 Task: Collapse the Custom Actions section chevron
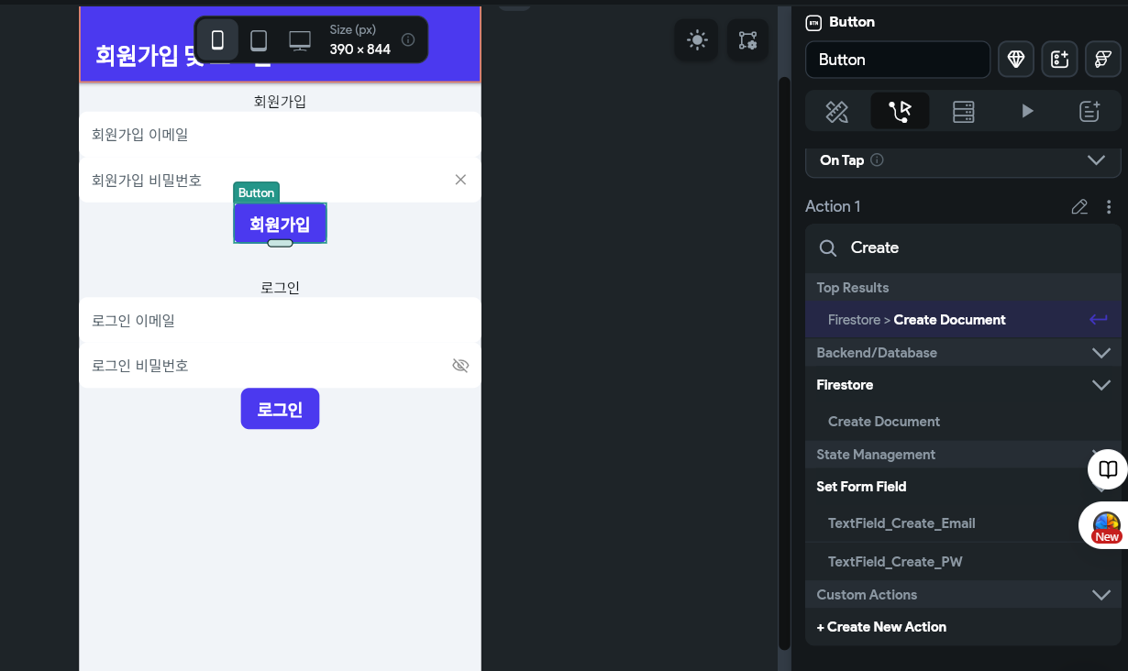point(1101,595)
